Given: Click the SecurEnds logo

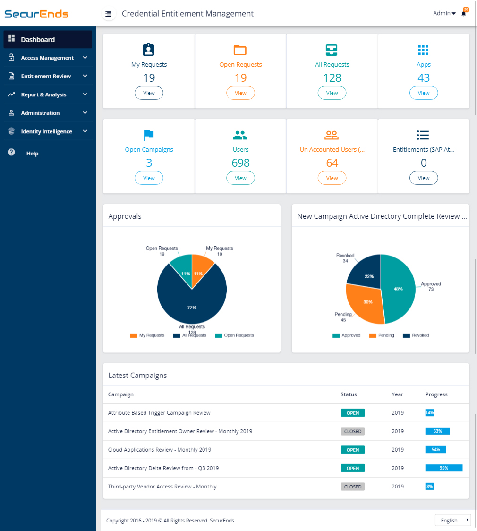Looking at the screenshot, I should tap(36, 14).
